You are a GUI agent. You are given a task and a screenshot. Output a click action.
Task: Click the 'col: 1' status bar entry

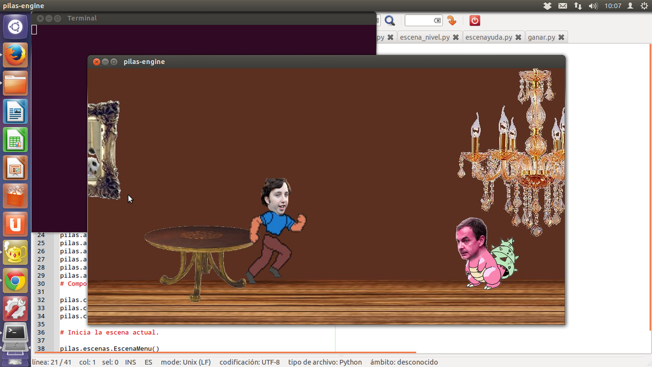pyautogui.click(x=87, y=362)
